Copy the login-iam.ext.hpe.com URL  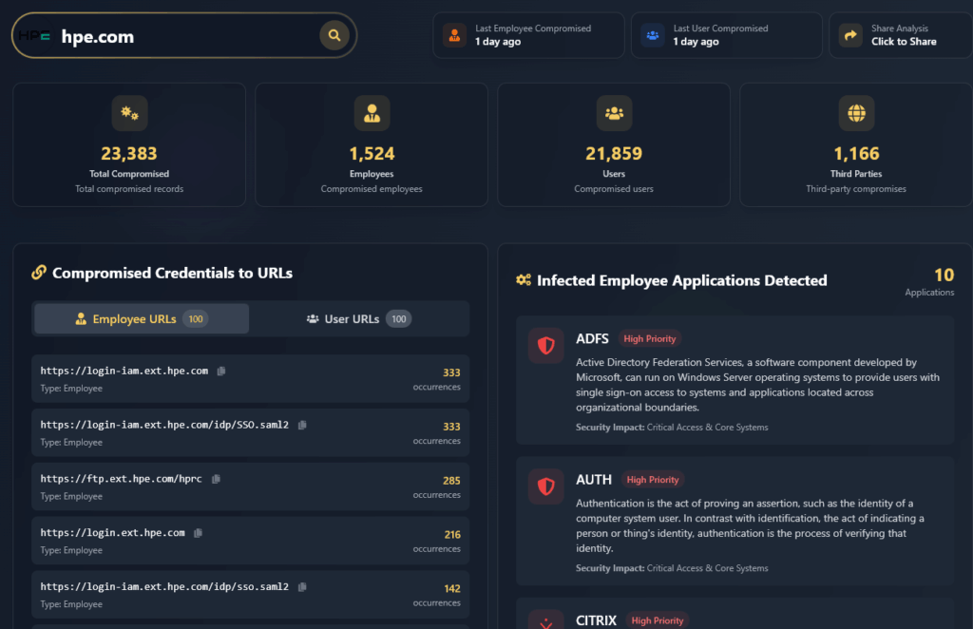pyautogui.click(x=220, y=372)
